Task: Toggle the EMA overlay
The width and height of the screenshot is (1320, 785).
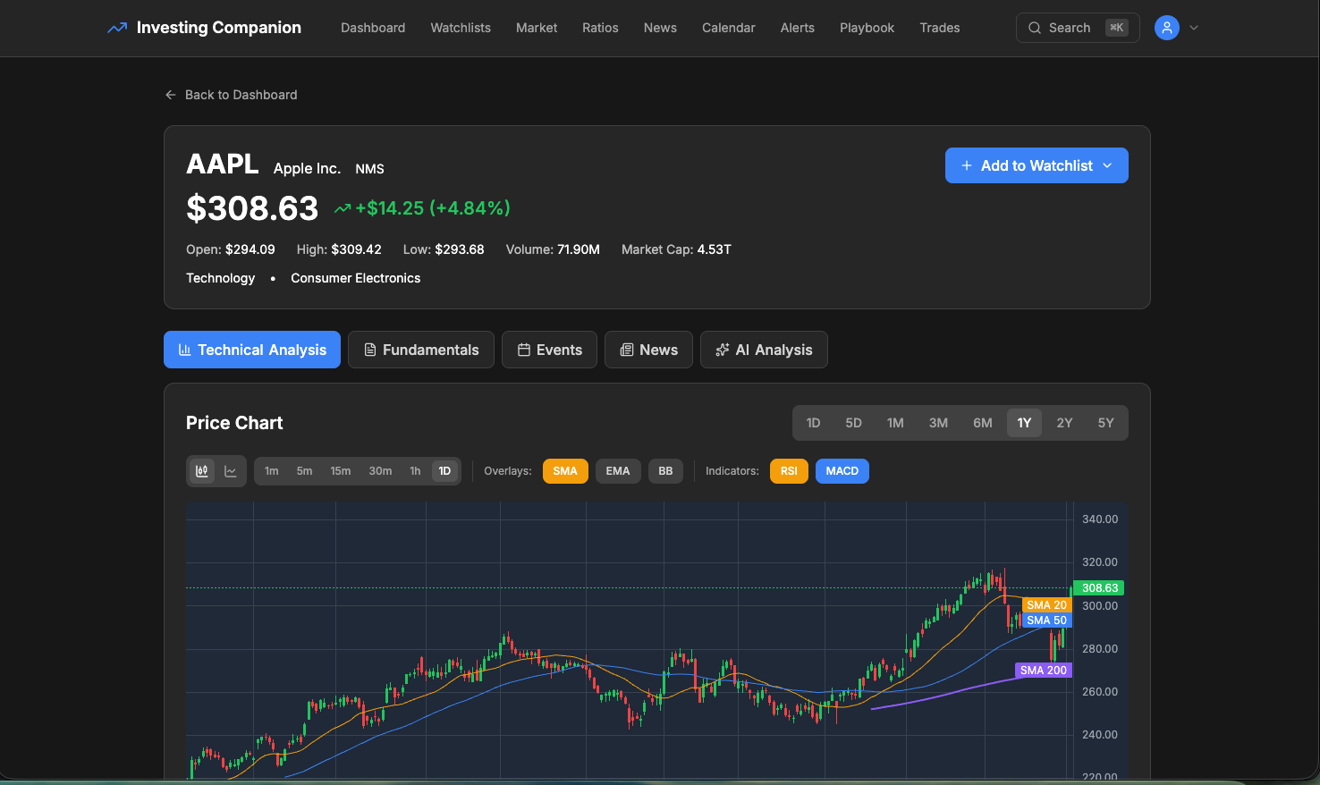Action: 618,471
